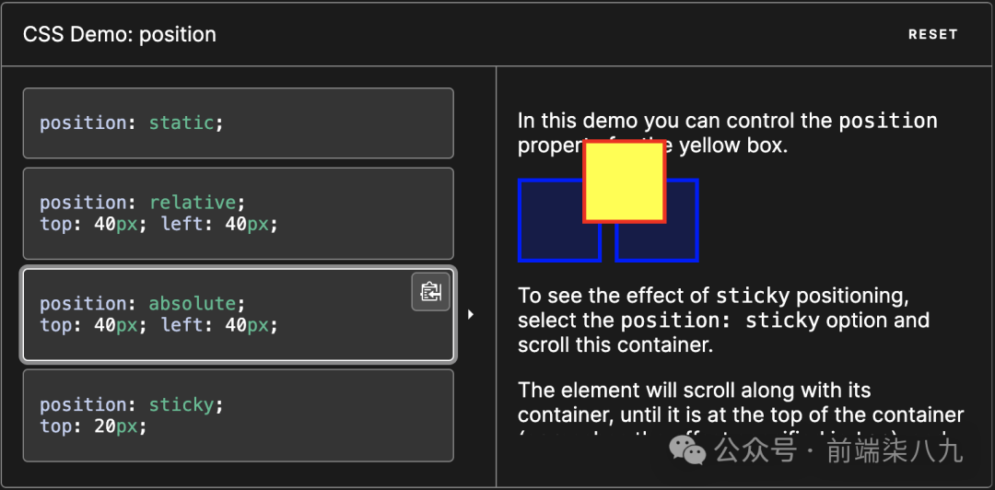Image resolution: width=995 pixels, height=490 pixels.
Task: Edit the static keyword in first code block
Action: (x=181, y=122)
